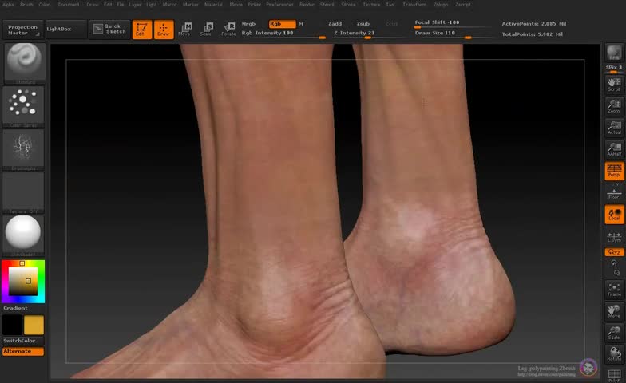Click the right-shelf Rotate view icon
Viewport: 626px width, 383px height.
pyautogui.click(x=614, y=354)
